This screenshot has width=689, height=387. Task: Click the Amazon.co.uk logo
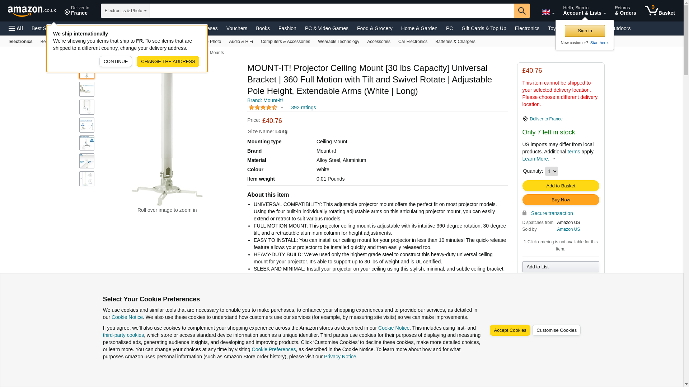pyautogui.click(x=32, y=11)
